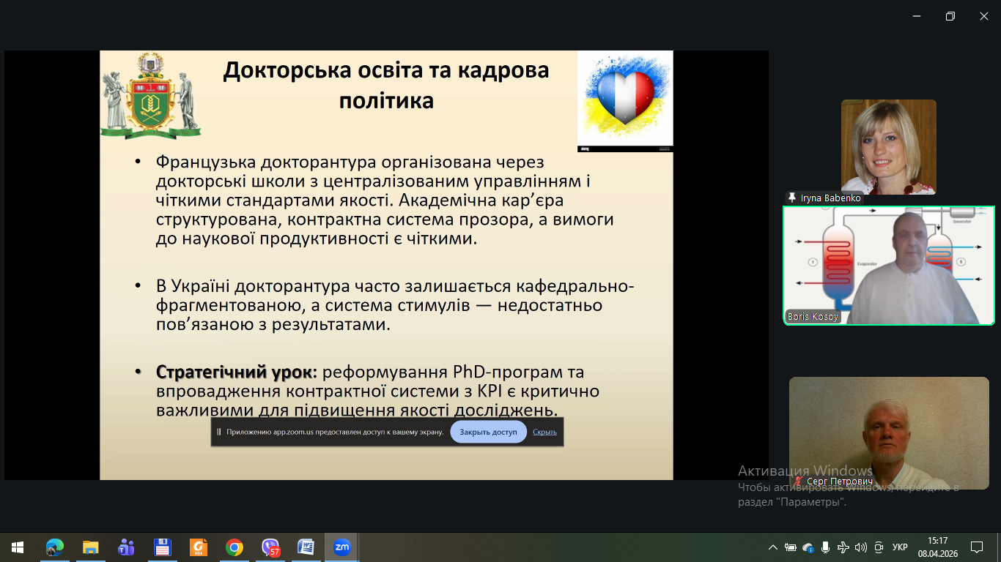Screen dimensions: 1001x562
Task: Click the microphone icon in system tray
Action: [825, 547]
